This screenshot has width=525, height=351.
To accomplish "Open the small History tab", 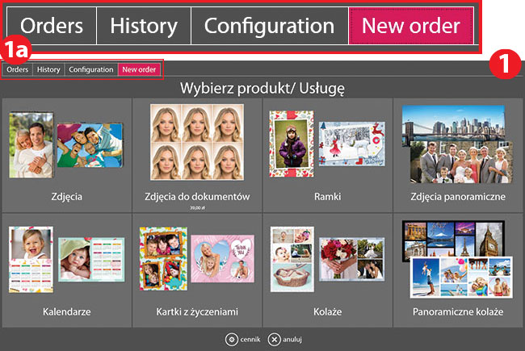I will pos(48,70).
